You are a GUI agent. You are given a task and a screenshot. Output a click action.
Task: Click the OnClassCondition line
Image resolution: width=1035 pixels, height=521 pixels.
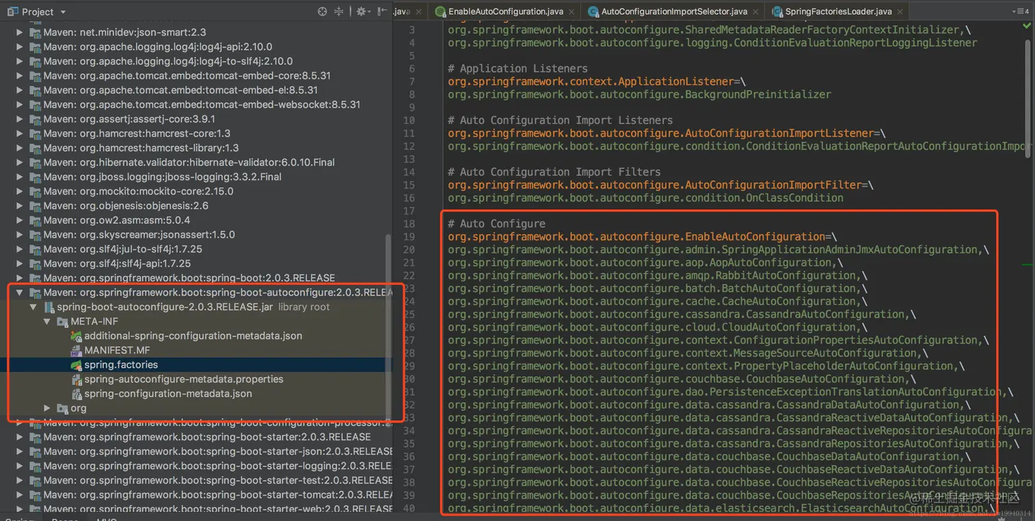pyautogui.click(x=646, y=198)
